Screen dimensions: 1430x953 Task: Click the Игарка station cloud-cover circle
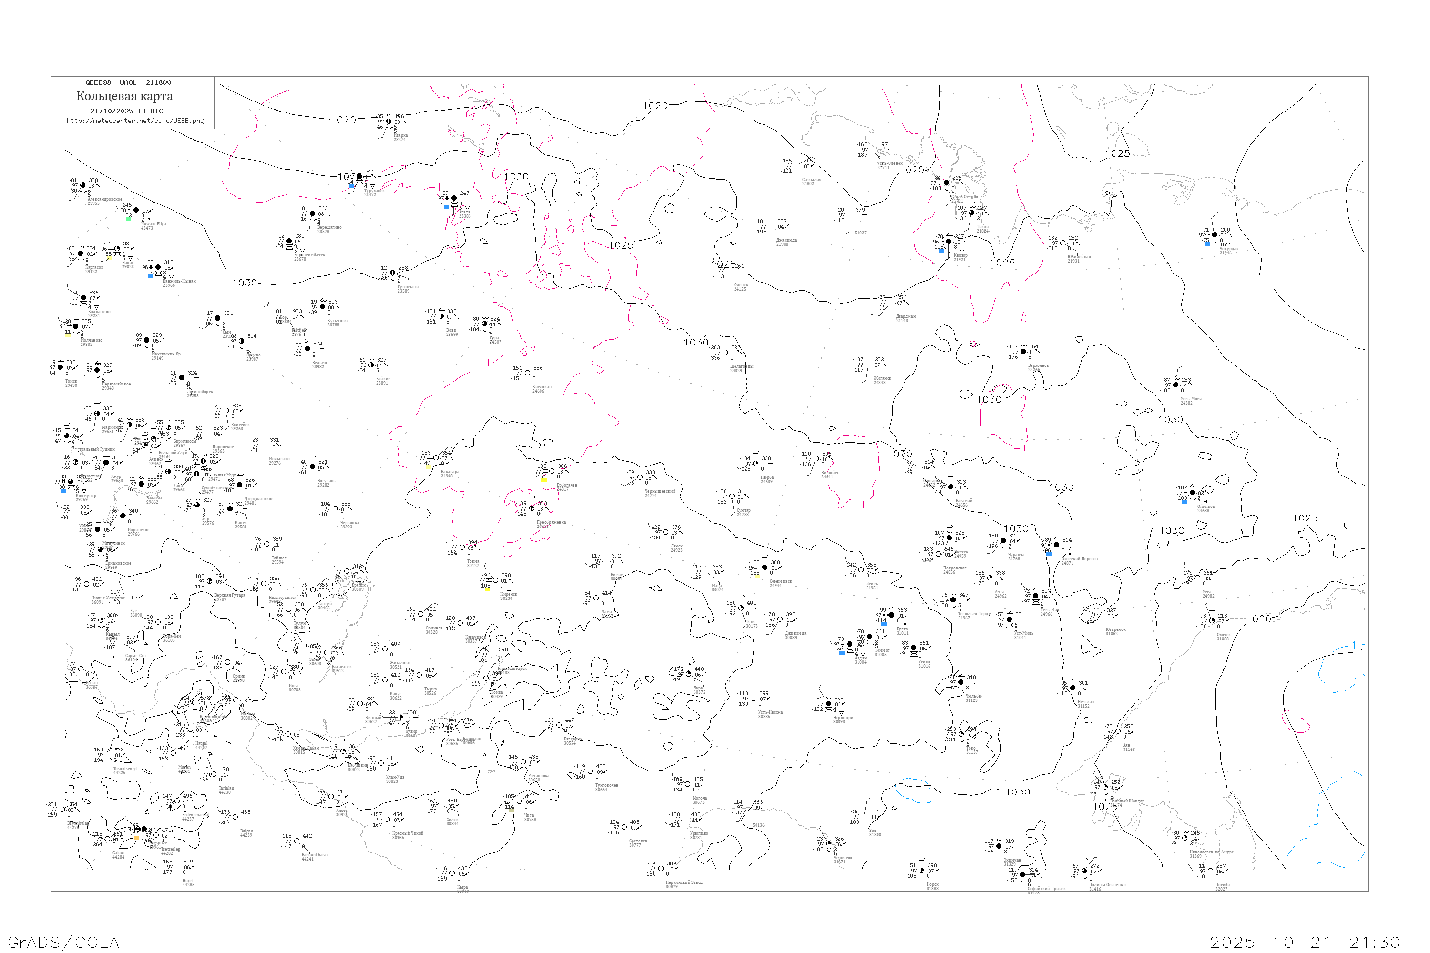tap(389, 122)
